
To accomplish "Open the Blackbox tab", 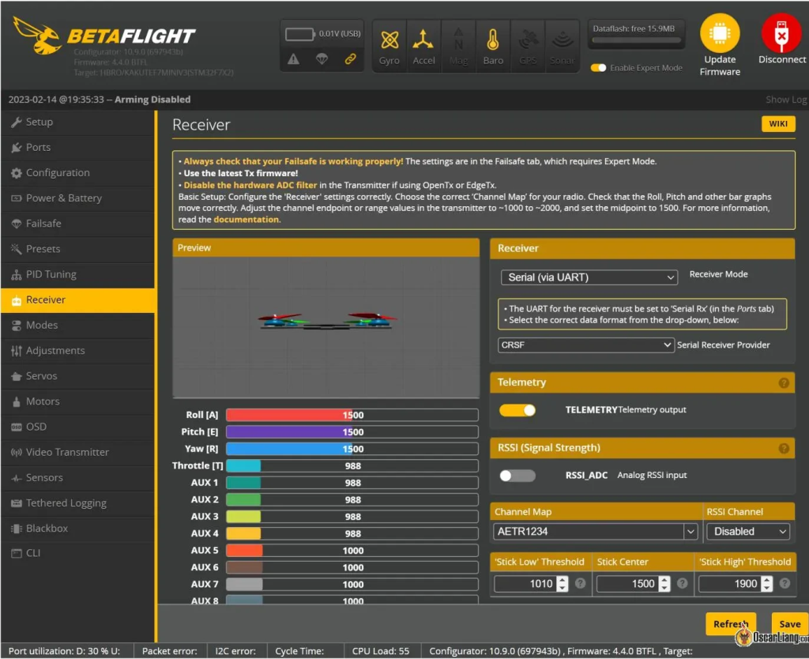I will 78,528.
